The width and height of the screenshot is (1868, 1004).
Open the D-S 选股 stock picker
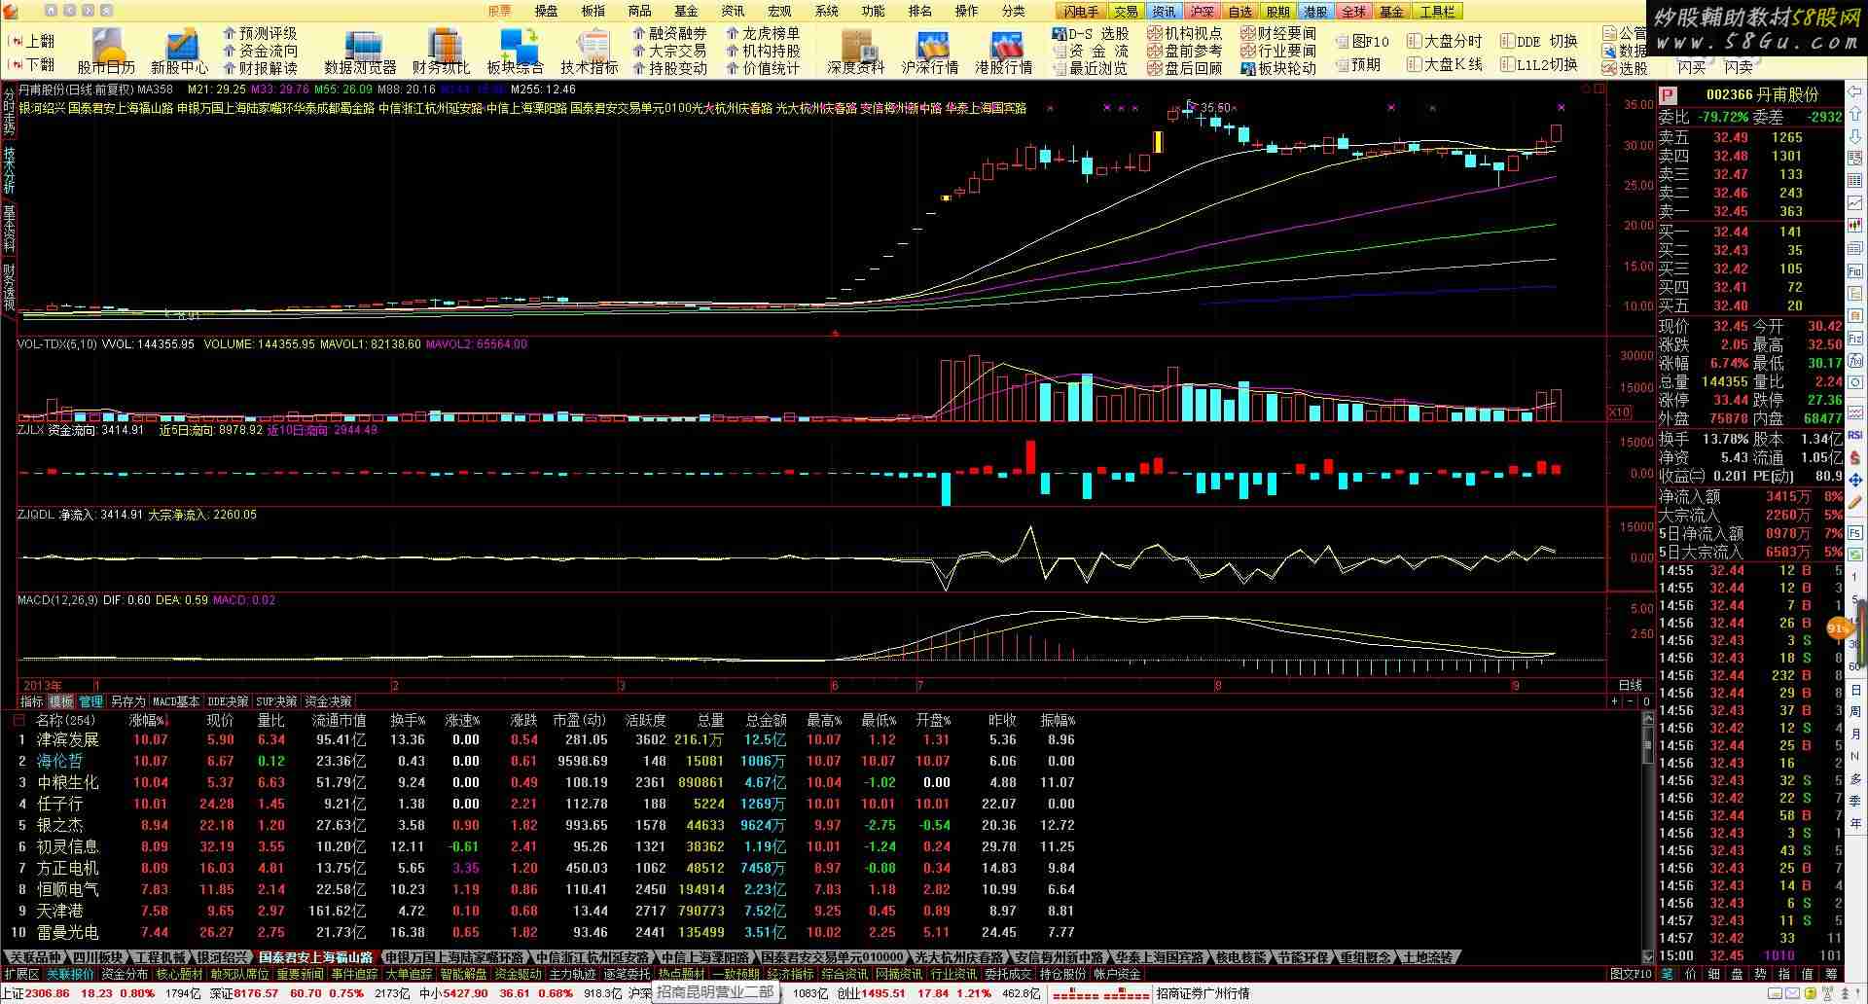click(x=1091, y=33)
